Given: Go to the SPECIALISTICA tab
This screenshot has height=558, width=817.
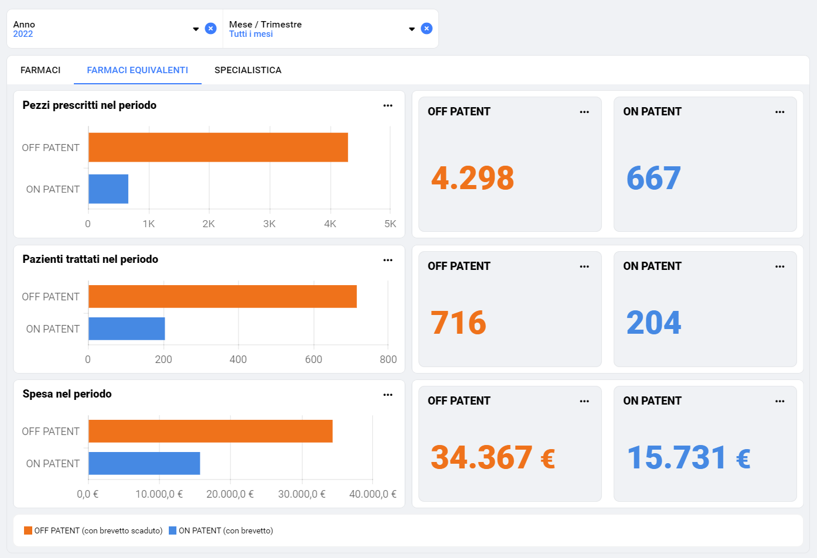Looking at the screenshot, I should pos(248,70).
